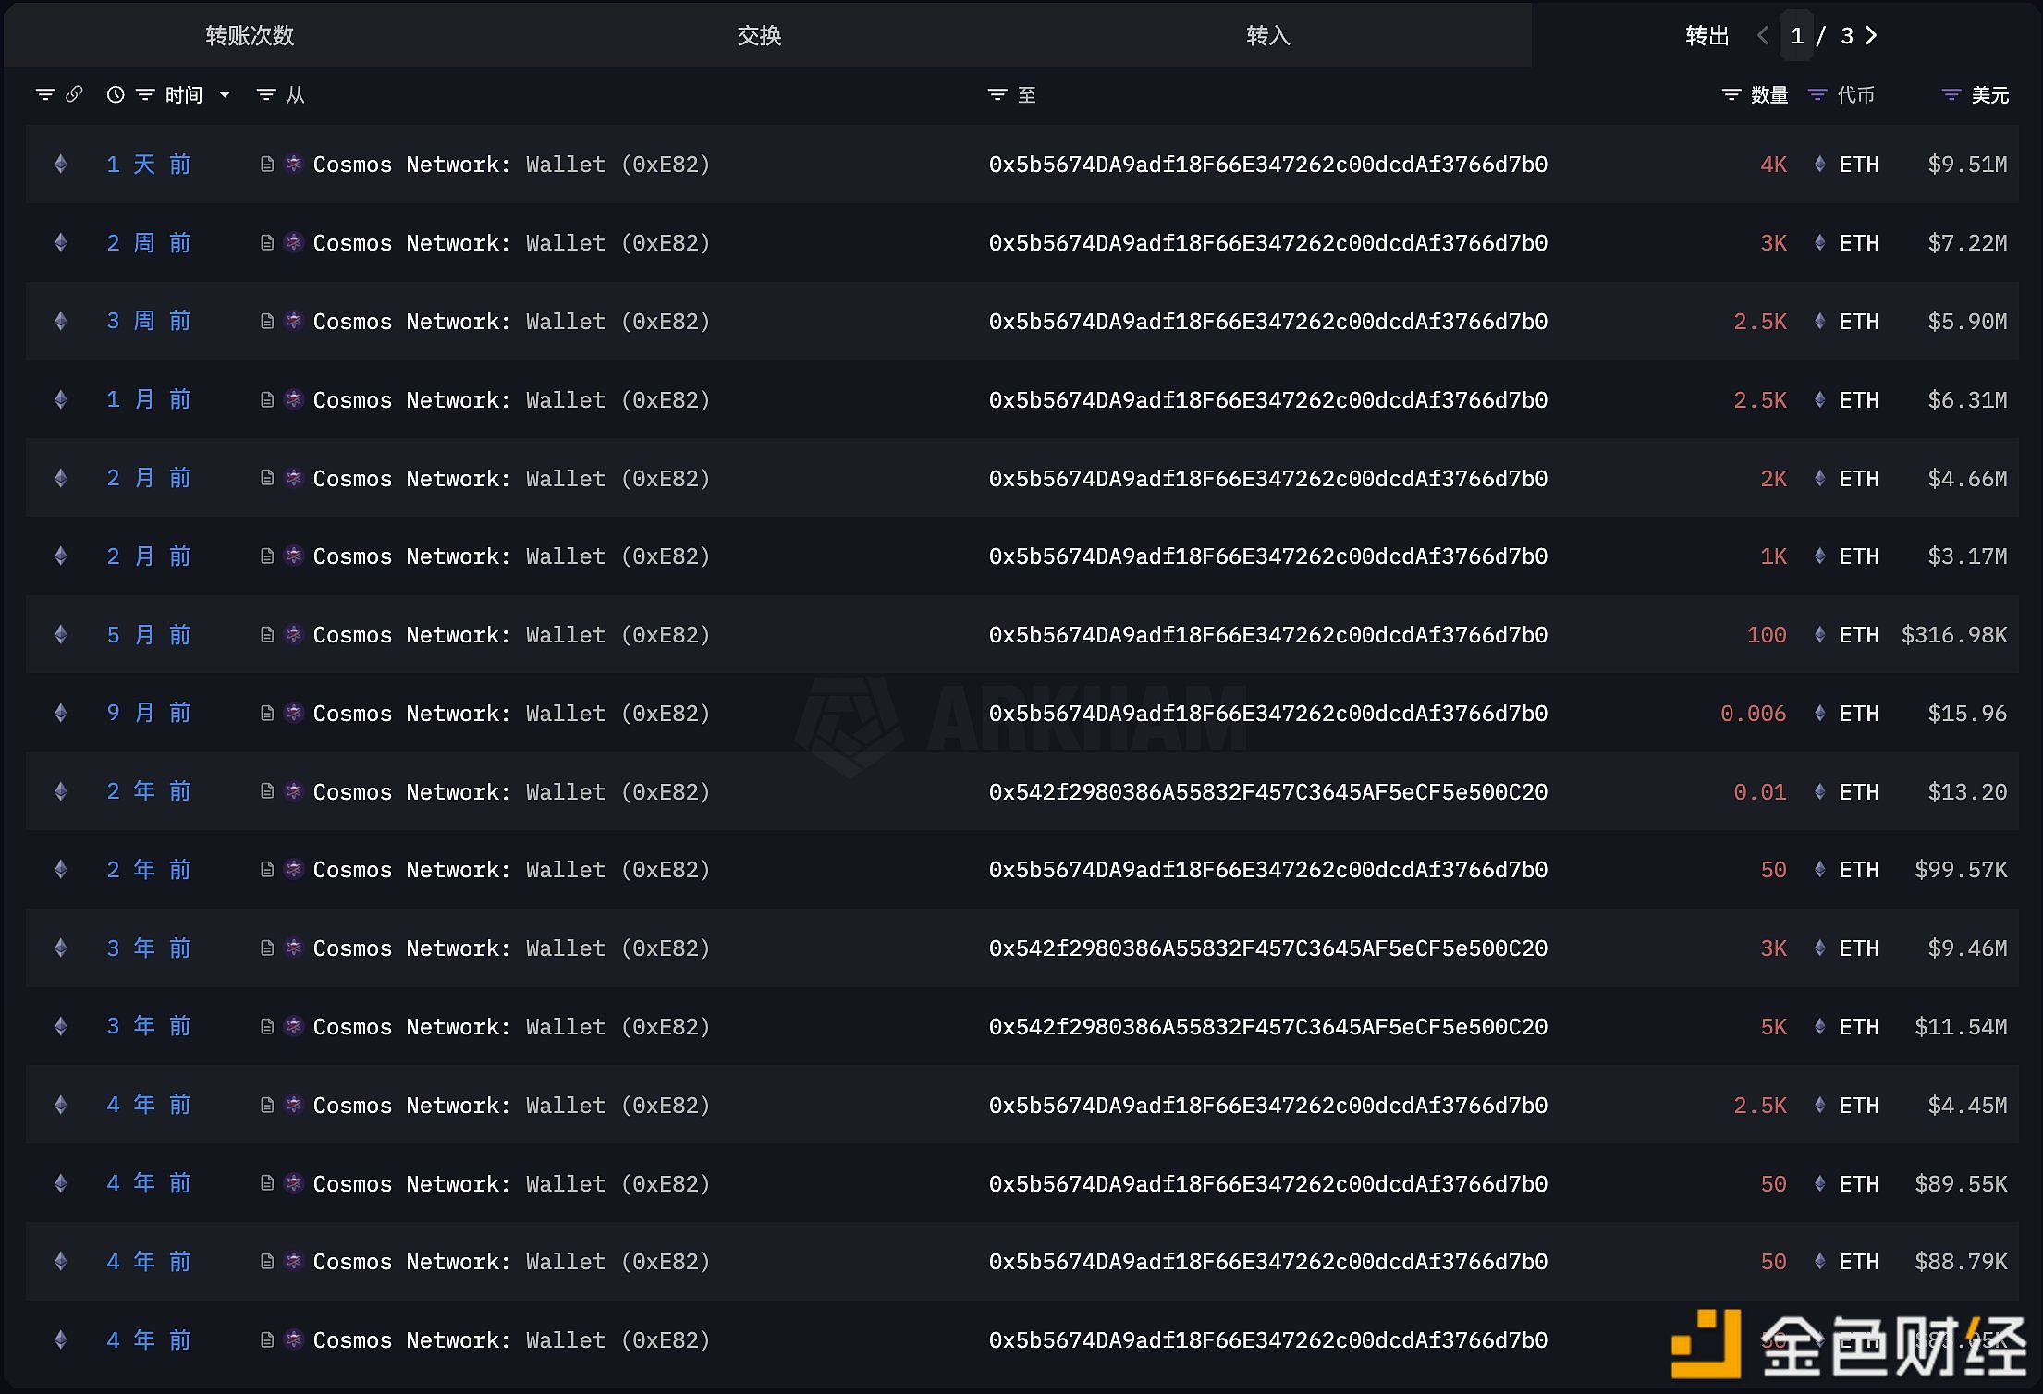Click the $4.66M USD value

tap(1967, 479)
